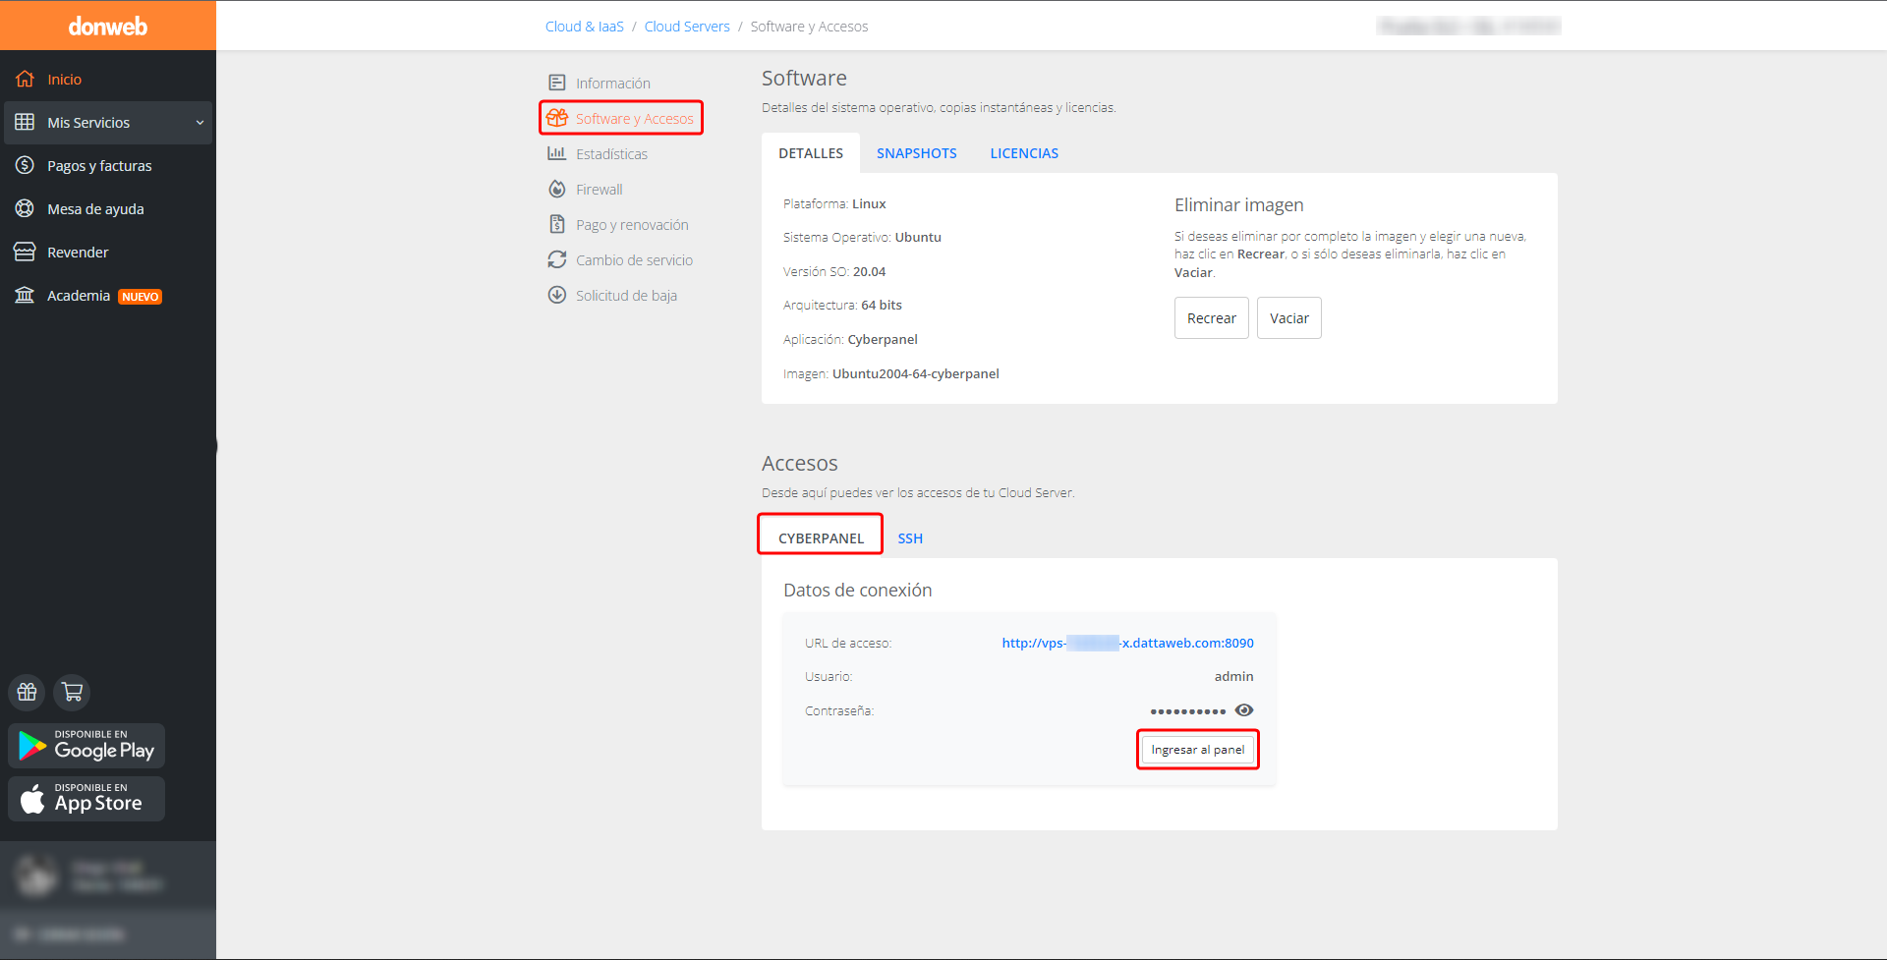Switch to the DETALLES tab
1887x960 pixels.
(x=811, y=153)
